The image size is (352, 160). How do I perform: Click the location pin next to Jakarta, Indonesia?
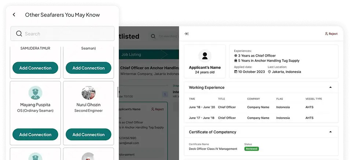(x=269, y=72)
